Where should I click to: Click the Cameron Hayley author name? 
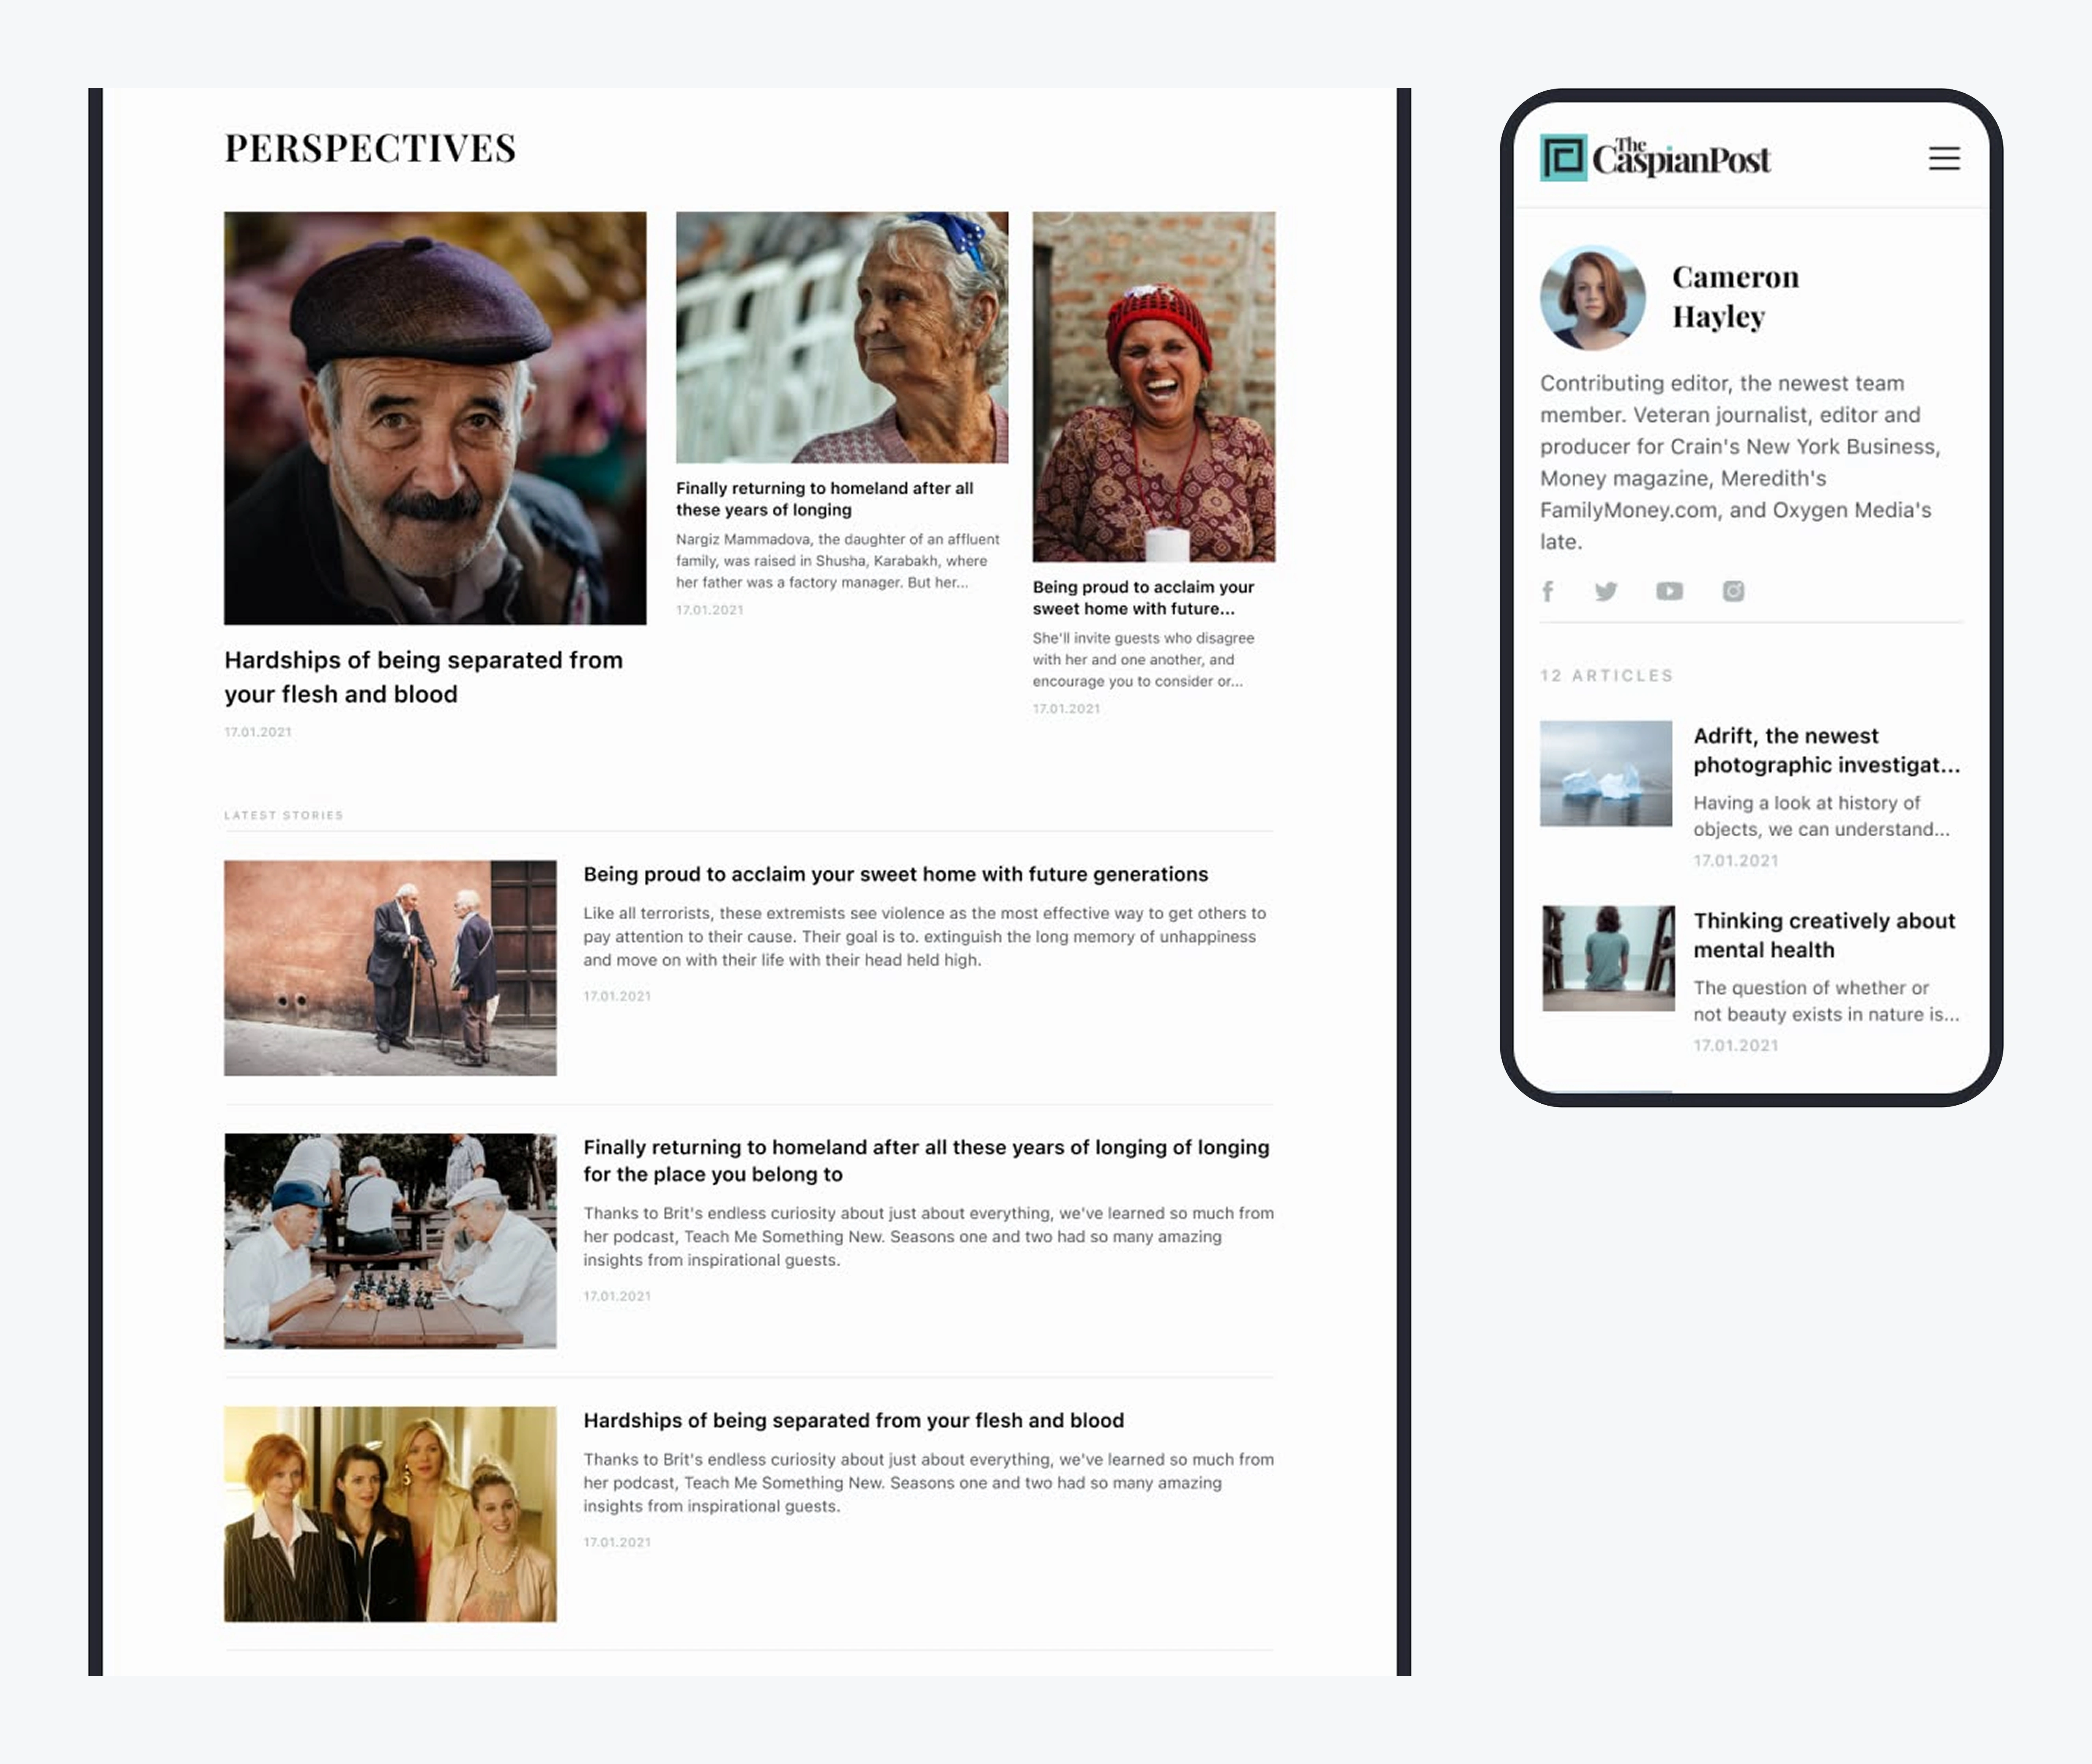1735,296
